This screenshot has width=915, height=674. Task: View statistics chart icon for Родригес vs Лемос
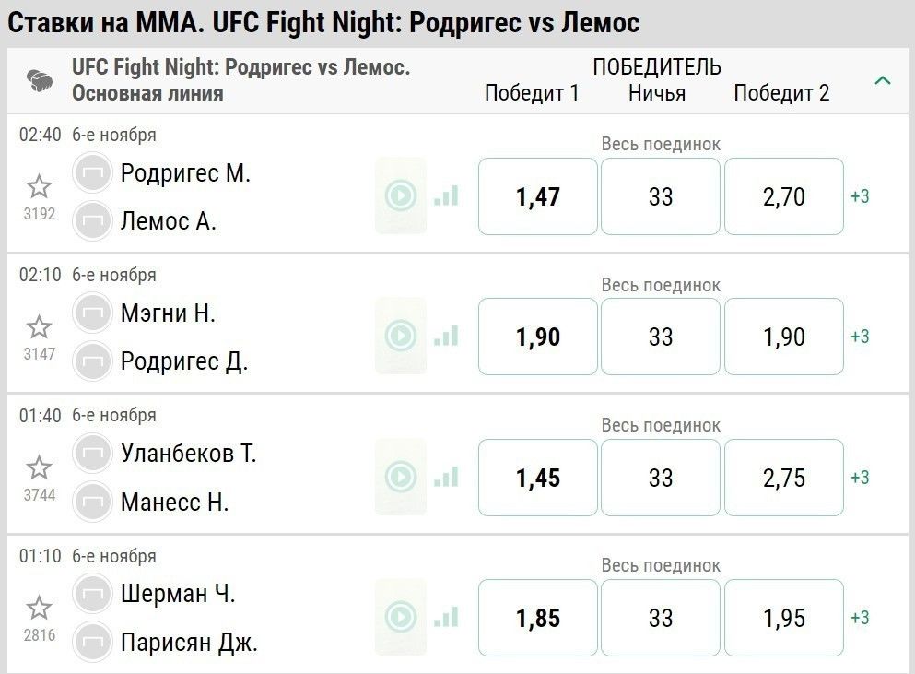(x=446, y=195)
